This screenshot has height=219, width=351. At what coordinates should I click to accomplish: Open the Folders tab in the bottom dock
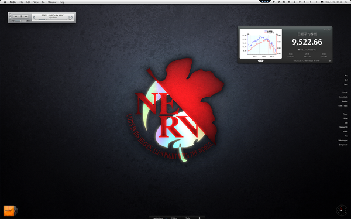tap(174, 218)
